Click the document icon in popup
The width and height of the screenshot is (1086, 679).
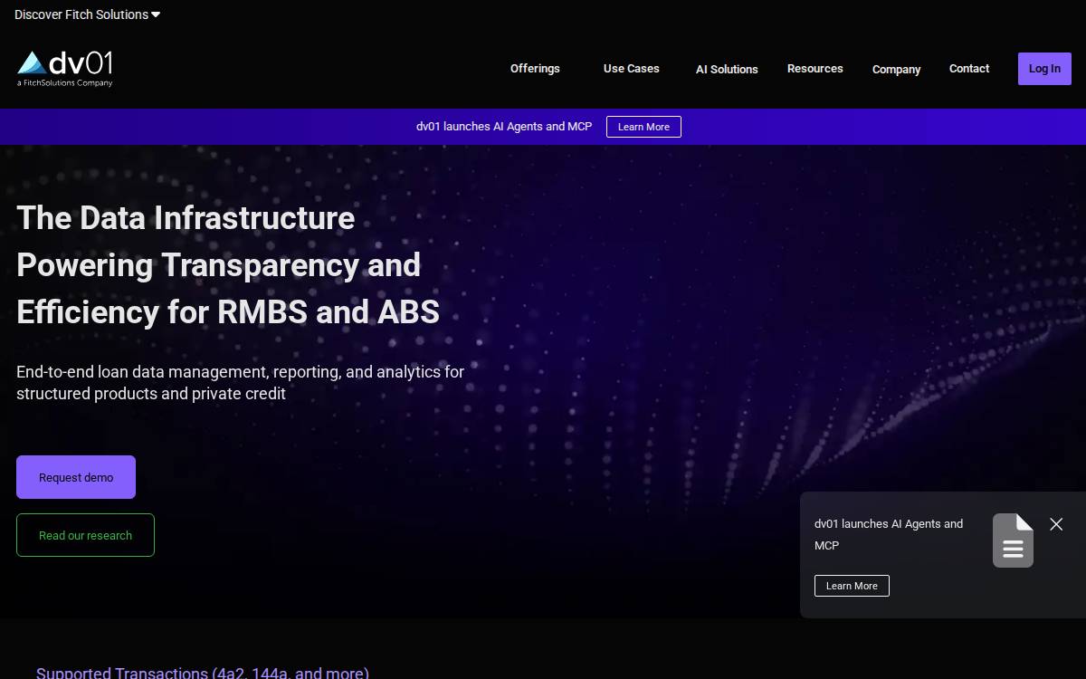click(x=1013, y=540)
